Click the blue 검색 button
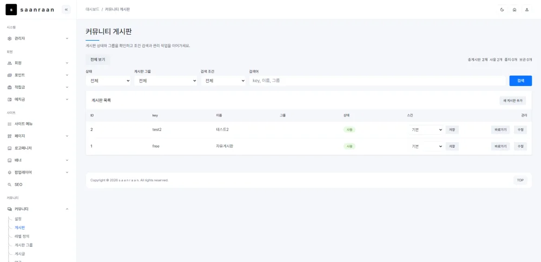Screen dimensions: 541x262 pyautogui.click(x=520, y=81)
